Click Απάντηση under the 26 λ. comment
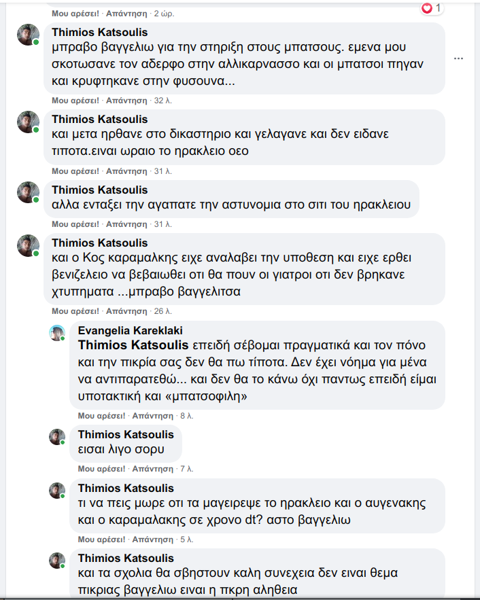The image size is (480, 600). click(126, 311)
